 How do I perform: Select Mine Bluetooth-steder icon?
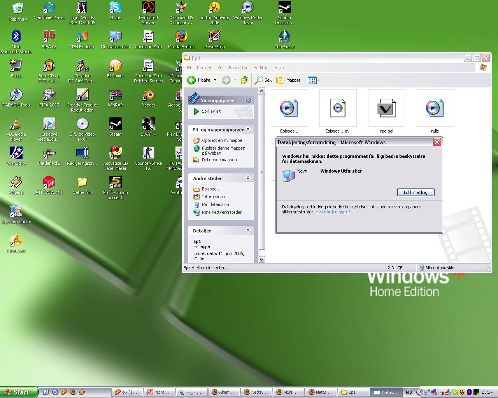(x=16, y=42)
